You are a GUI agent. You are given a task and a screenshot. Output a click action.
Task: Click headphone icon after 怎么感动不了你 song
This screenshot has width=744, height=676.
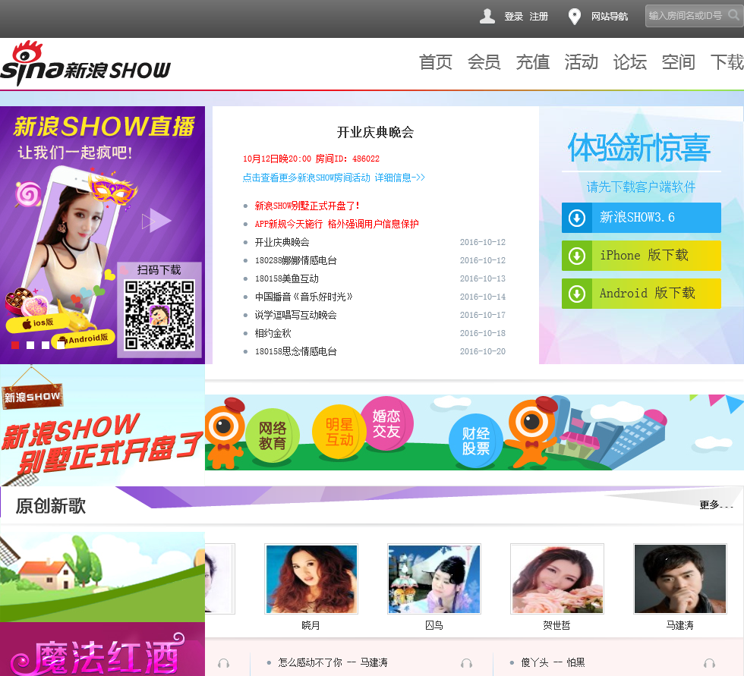tap(466, 663)
